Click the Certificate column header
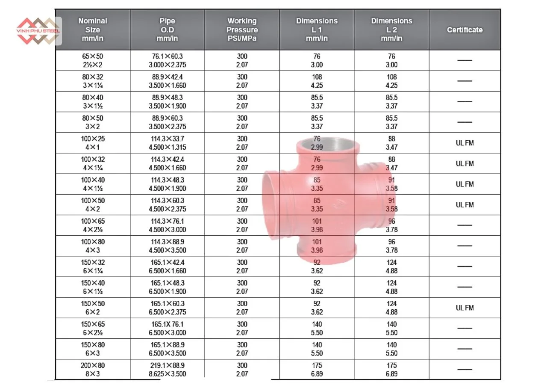The width and height of the screenshot is (547, 385). (465, 30)
